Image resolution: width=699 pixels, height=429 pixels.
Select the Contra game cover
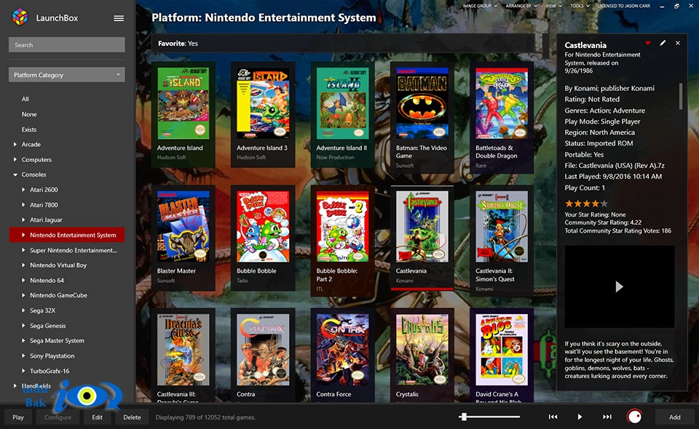(263, 350)
